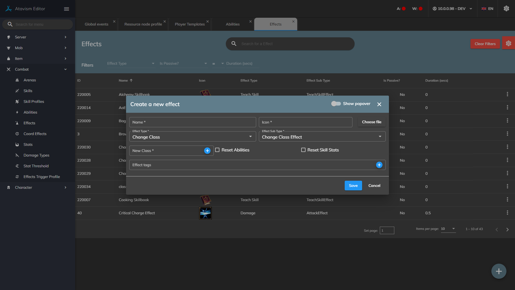Viewport: 515px width, 290px height.
Task: Switch to the Abilities tab
Action: pyautogui.click(x=233, y=24)
